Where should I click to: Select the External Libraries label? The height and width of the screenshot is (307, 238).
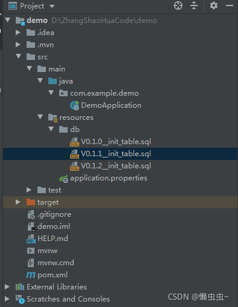coord(57,287)
